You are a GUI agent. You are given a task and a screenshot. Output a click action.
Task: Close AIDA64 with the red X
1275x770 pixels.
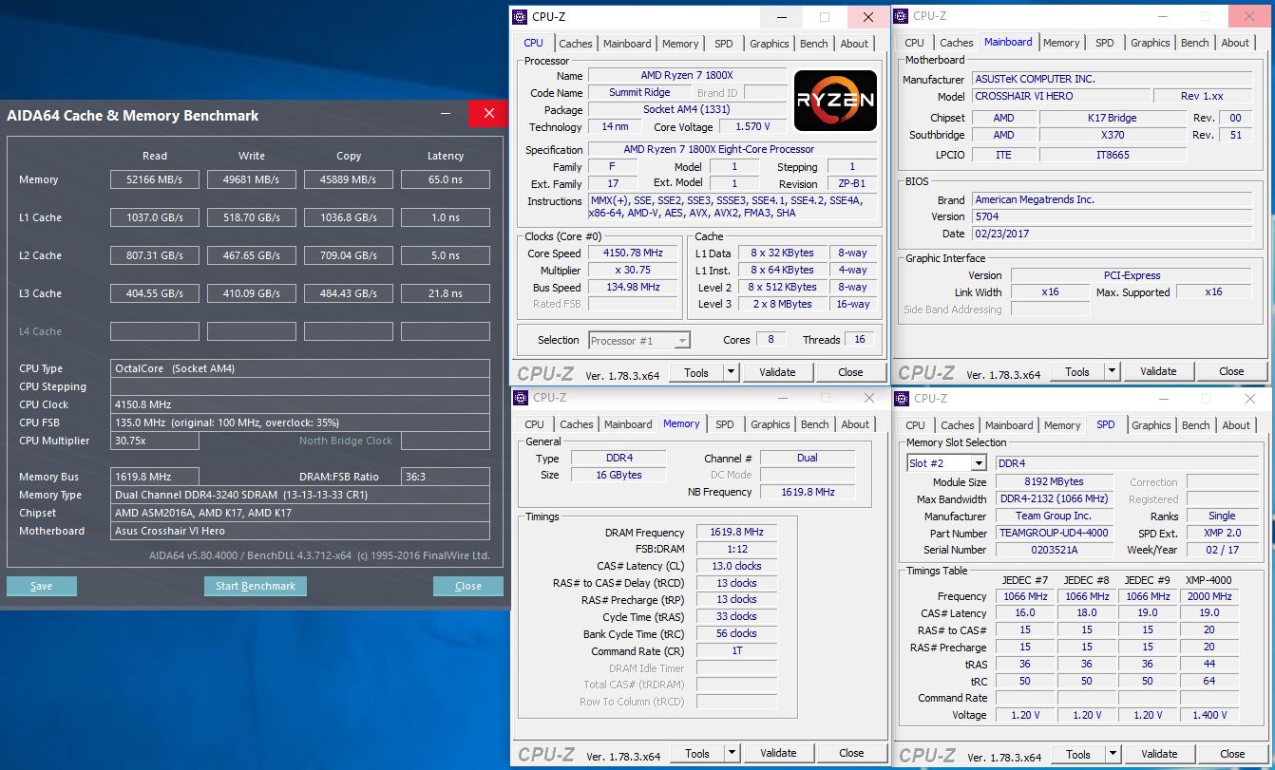tap(488, 114)
